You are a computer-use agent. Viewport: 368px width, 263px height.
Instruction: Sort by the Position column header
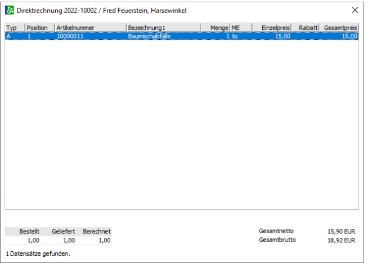point(40,28)
